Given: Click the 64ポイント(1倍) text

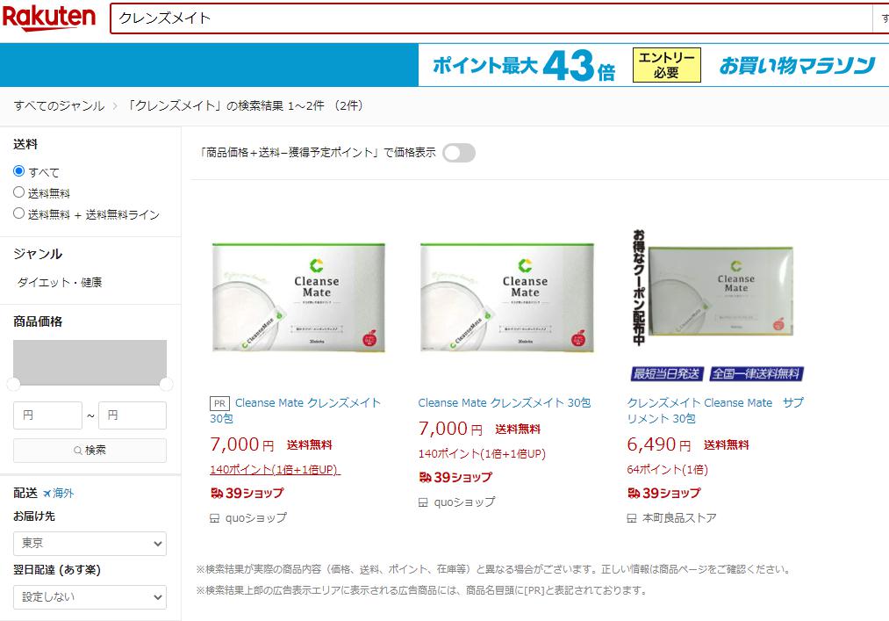Looking at the screenshot, I should click(x=667, y=469).
